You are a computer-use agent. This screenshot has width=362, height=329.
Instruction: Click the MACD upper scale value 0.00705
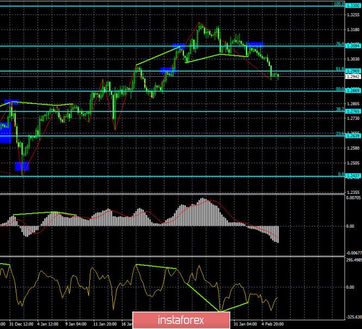pyautogui.click(x=353, y=198)
